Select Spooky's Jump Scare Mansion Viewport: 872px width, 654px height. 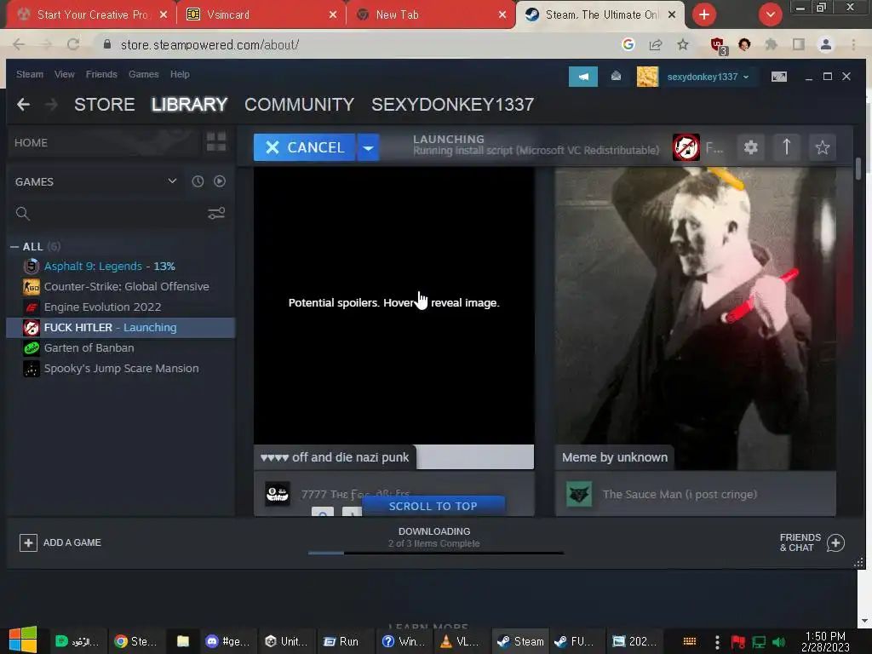pos(121,368)
